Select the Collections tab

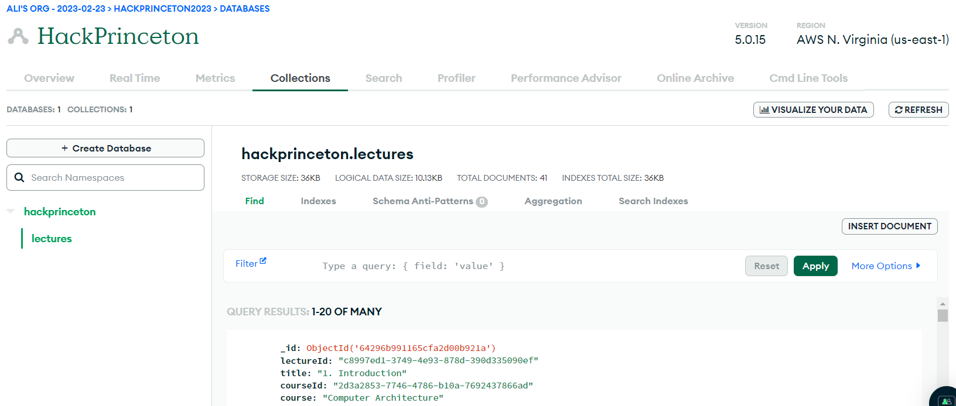[x=300, y=78]
